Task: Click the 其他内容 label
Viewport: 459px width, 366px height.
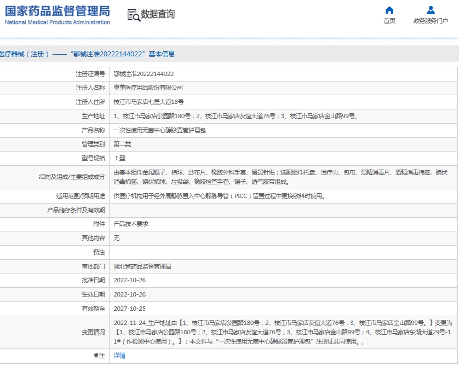Action: (93, 238)
